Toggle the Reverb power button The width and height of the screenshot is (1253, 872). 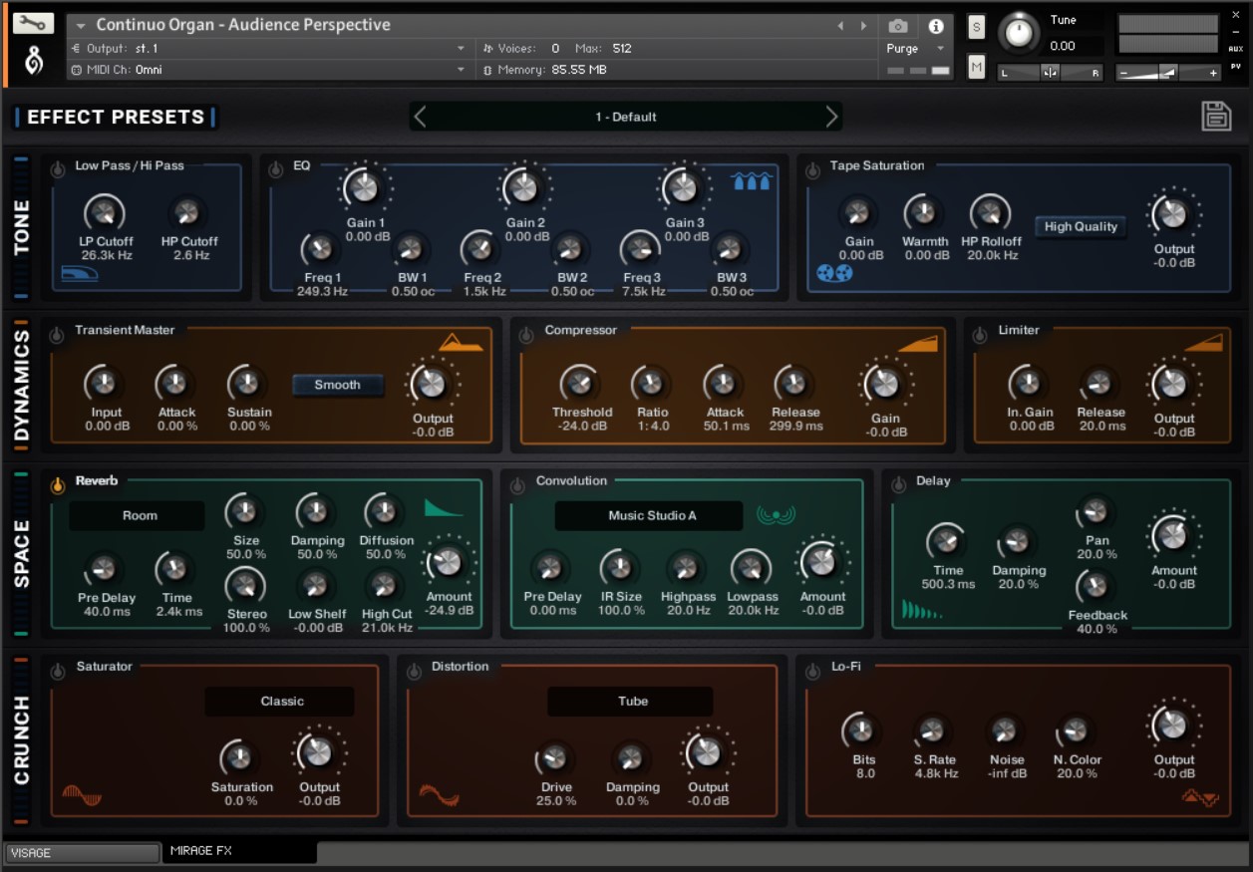pos(58,485)
